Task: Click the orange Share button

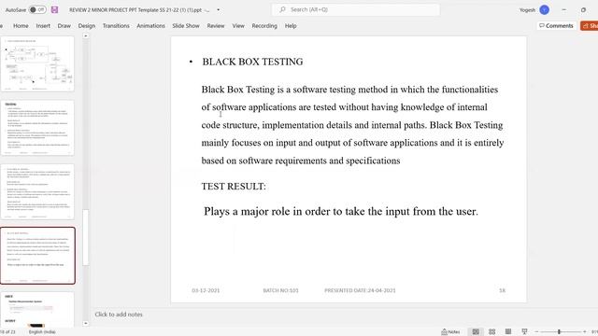Action: [x=590, y=25]
